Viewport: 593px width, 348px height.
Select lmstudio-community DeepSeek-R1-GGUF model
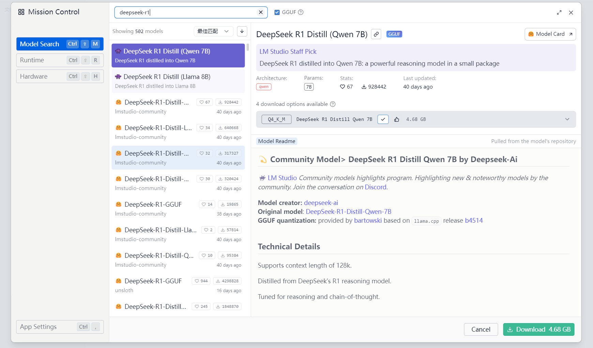[x=178, y=209]
